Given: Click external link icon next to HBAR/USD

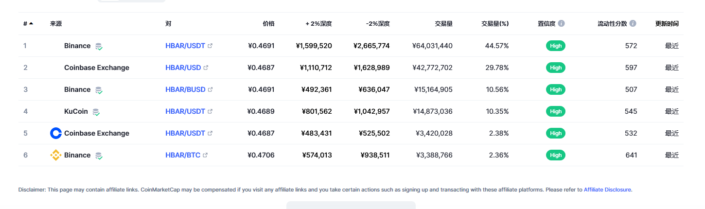Looking at the screenshot, I should [x=206, y=68].
